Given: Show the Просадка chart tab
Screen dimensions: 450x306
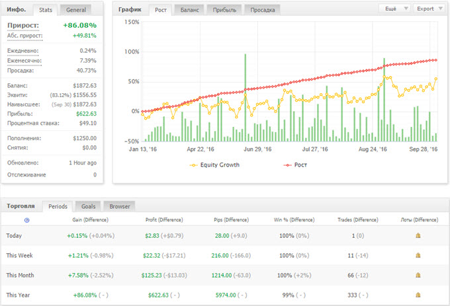Looking at the screenshot, I should click(262, 10).
